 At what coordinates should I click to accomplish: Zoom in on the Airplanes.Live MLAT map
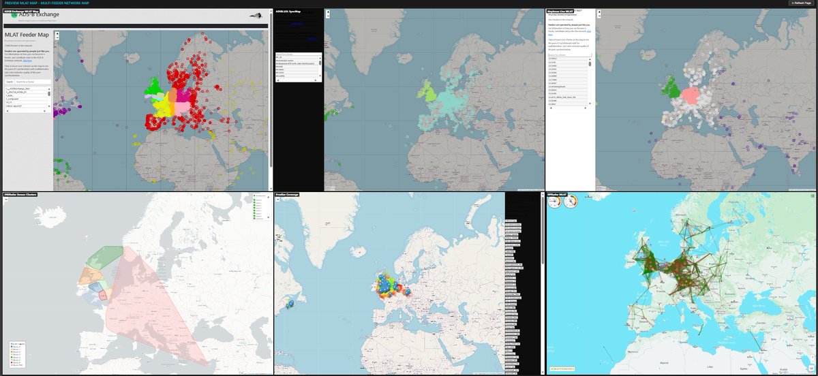tap(599, 12)
